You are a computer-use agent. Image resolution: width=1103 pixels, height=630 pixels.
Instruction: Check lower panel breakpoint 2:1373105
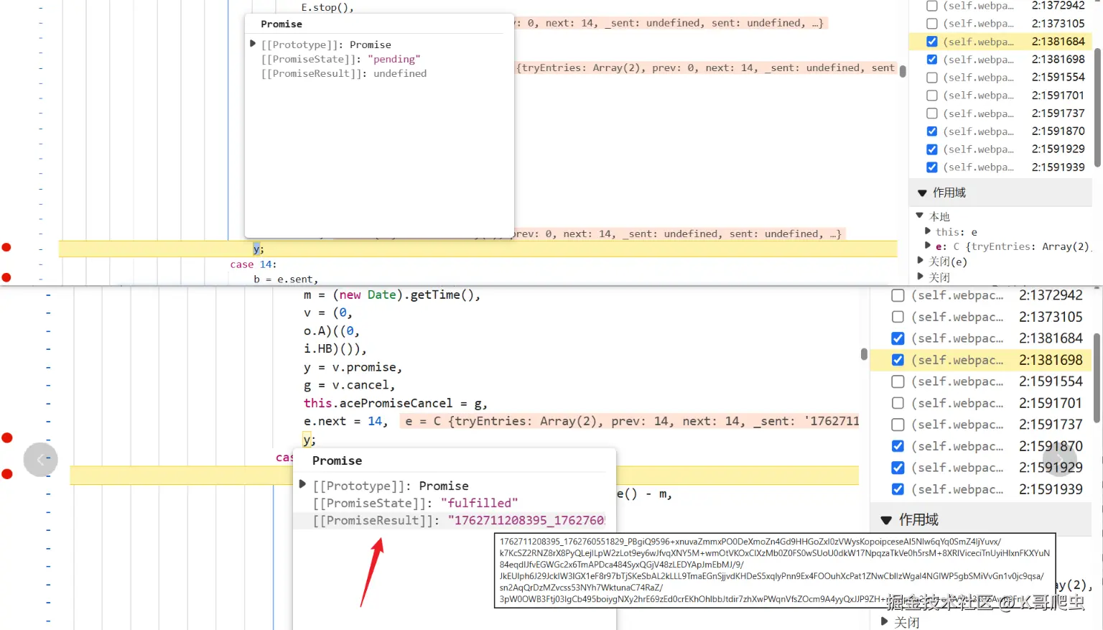pos(898,317)
